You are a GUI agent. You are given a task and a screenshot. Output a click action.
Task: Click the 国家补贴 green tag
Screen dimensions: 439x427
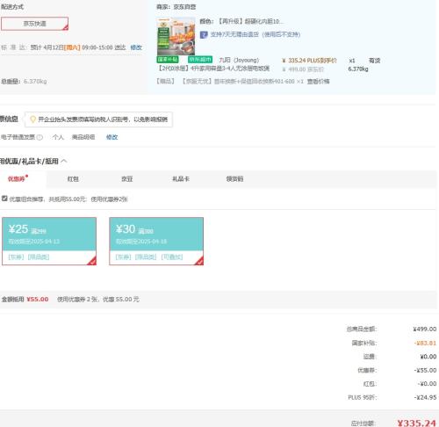(x=168, y=60)
